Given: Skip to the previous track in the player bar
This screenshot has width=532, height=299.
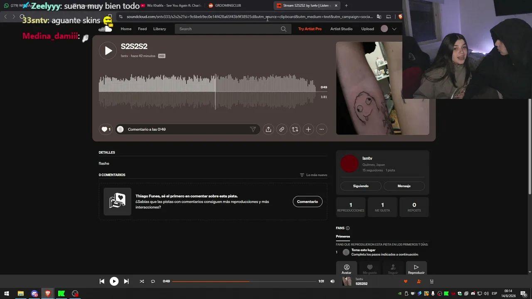Looking at the screenshot, I should point(102,281).
